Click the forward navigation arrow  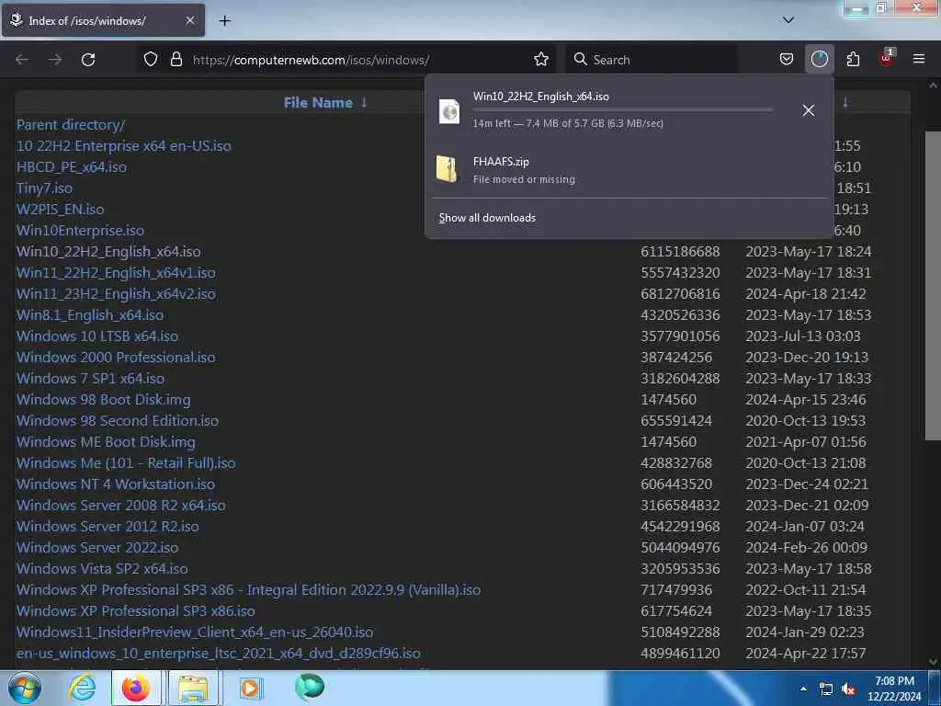(x=55, y=60)
